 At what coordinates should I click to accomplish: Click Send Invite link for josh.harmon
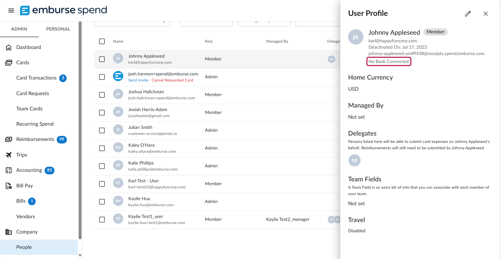coord(138,80)
